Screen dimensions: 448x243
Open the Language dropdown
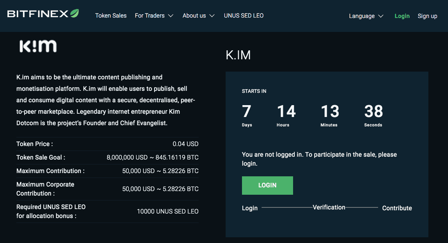pyautogui.click(x=366, y=16)
